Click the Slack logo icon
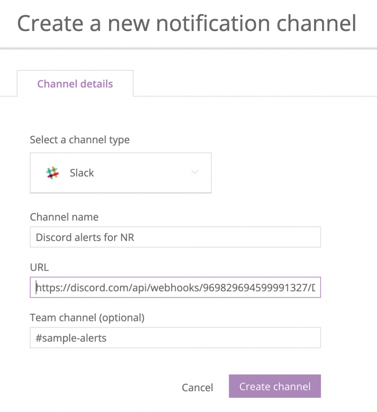The width and height of the screenshot is (377, 412). pos(53,173)
